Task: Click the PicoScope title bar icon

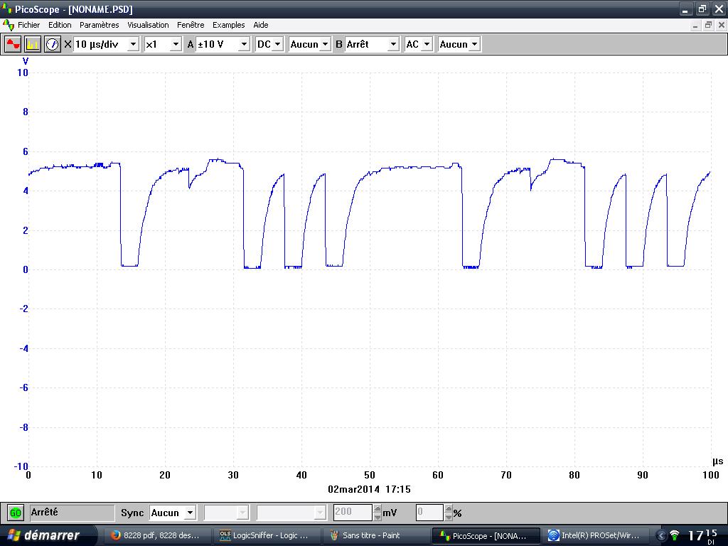Action: pos(6,9)
